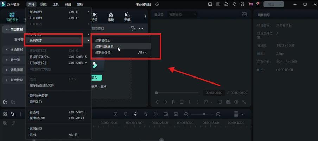The image size is (318, 141).
Task: Choose 退出 to quit the app
Action: pos(59,135)
